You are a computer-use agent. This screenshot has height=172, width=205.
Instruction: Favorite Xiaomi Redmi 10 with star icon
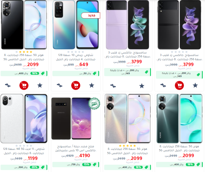(92, 85)
